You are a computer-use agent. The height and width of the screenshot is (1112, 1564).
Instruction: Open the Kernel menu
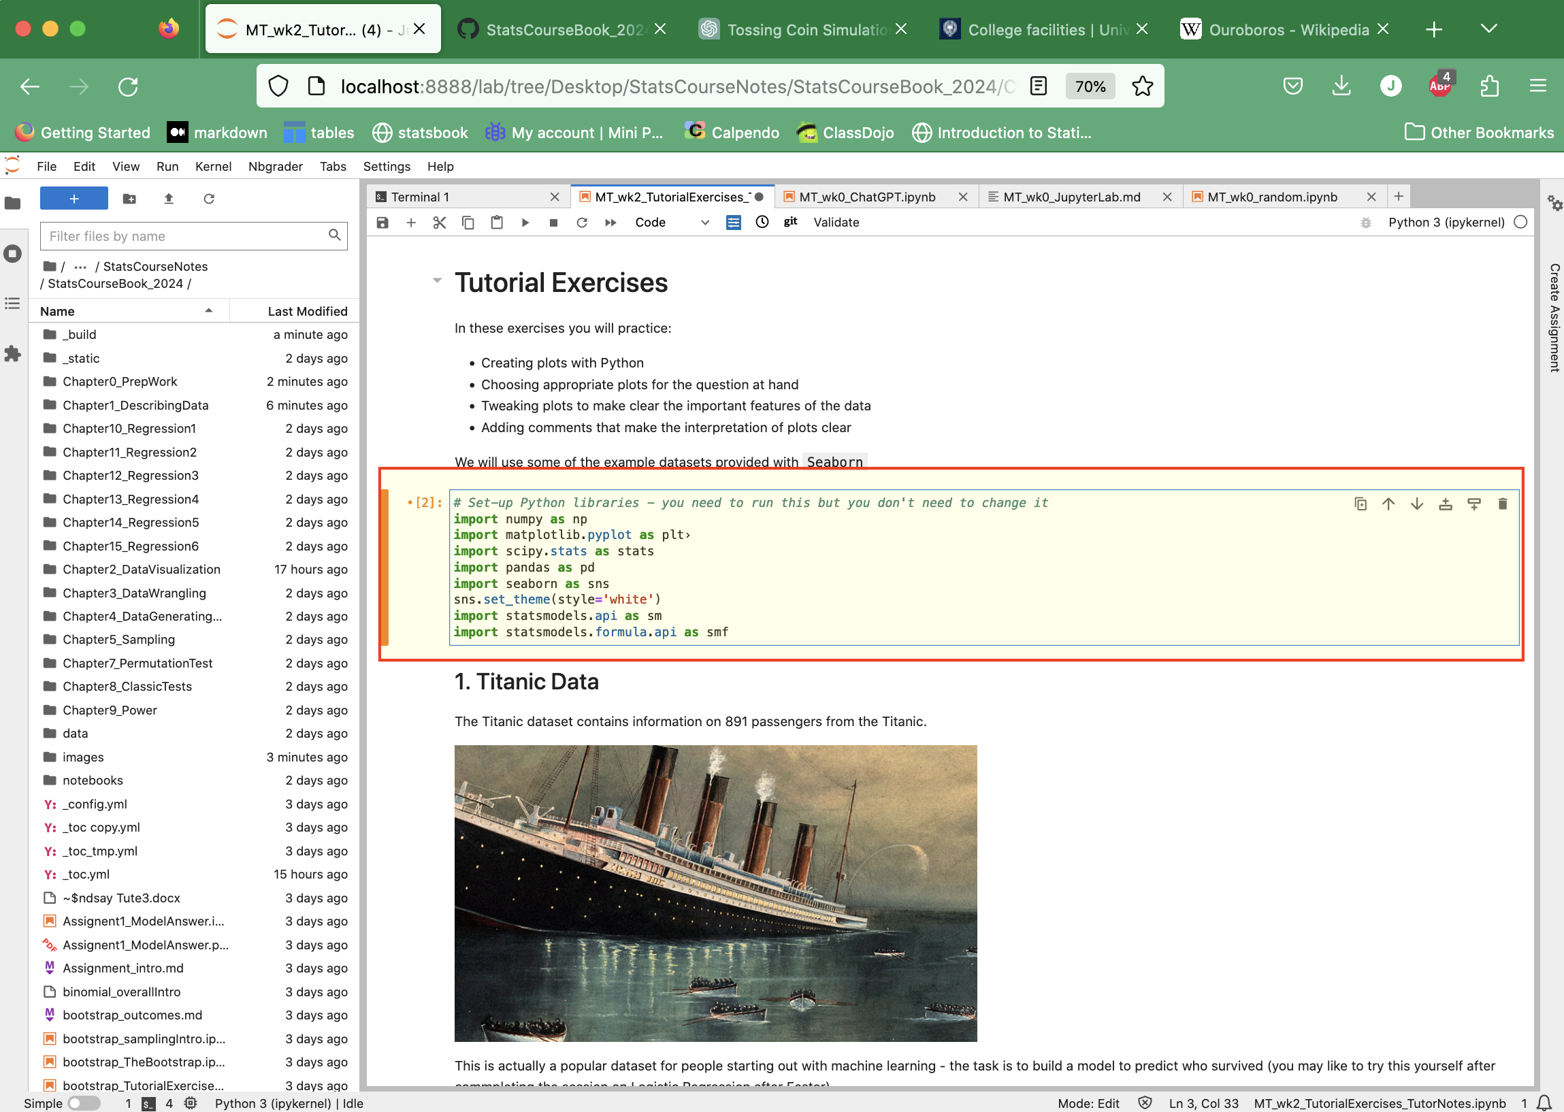pyautogui.click(x=213, y=166)
